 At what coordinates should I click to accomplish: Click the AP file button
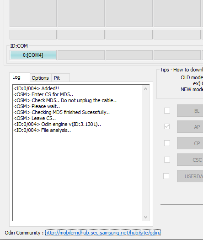click(x=190, y=127)
